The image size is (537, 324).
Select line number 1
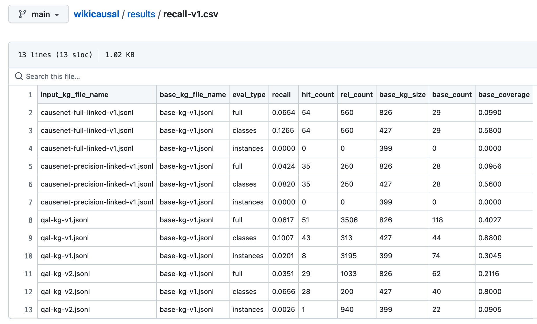click(x=30, y=95)
